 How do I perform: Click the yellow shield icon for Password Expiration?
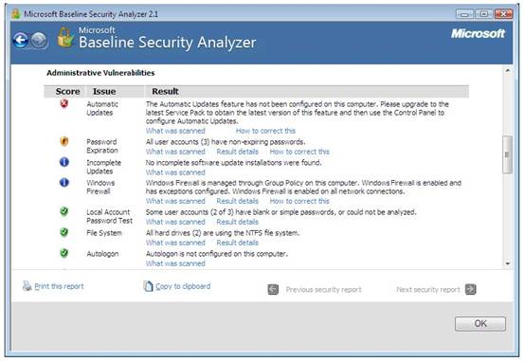click(64, 141)
